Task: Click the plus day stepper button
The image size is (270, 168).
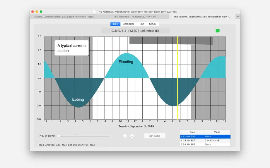Action: coord(132,136)
